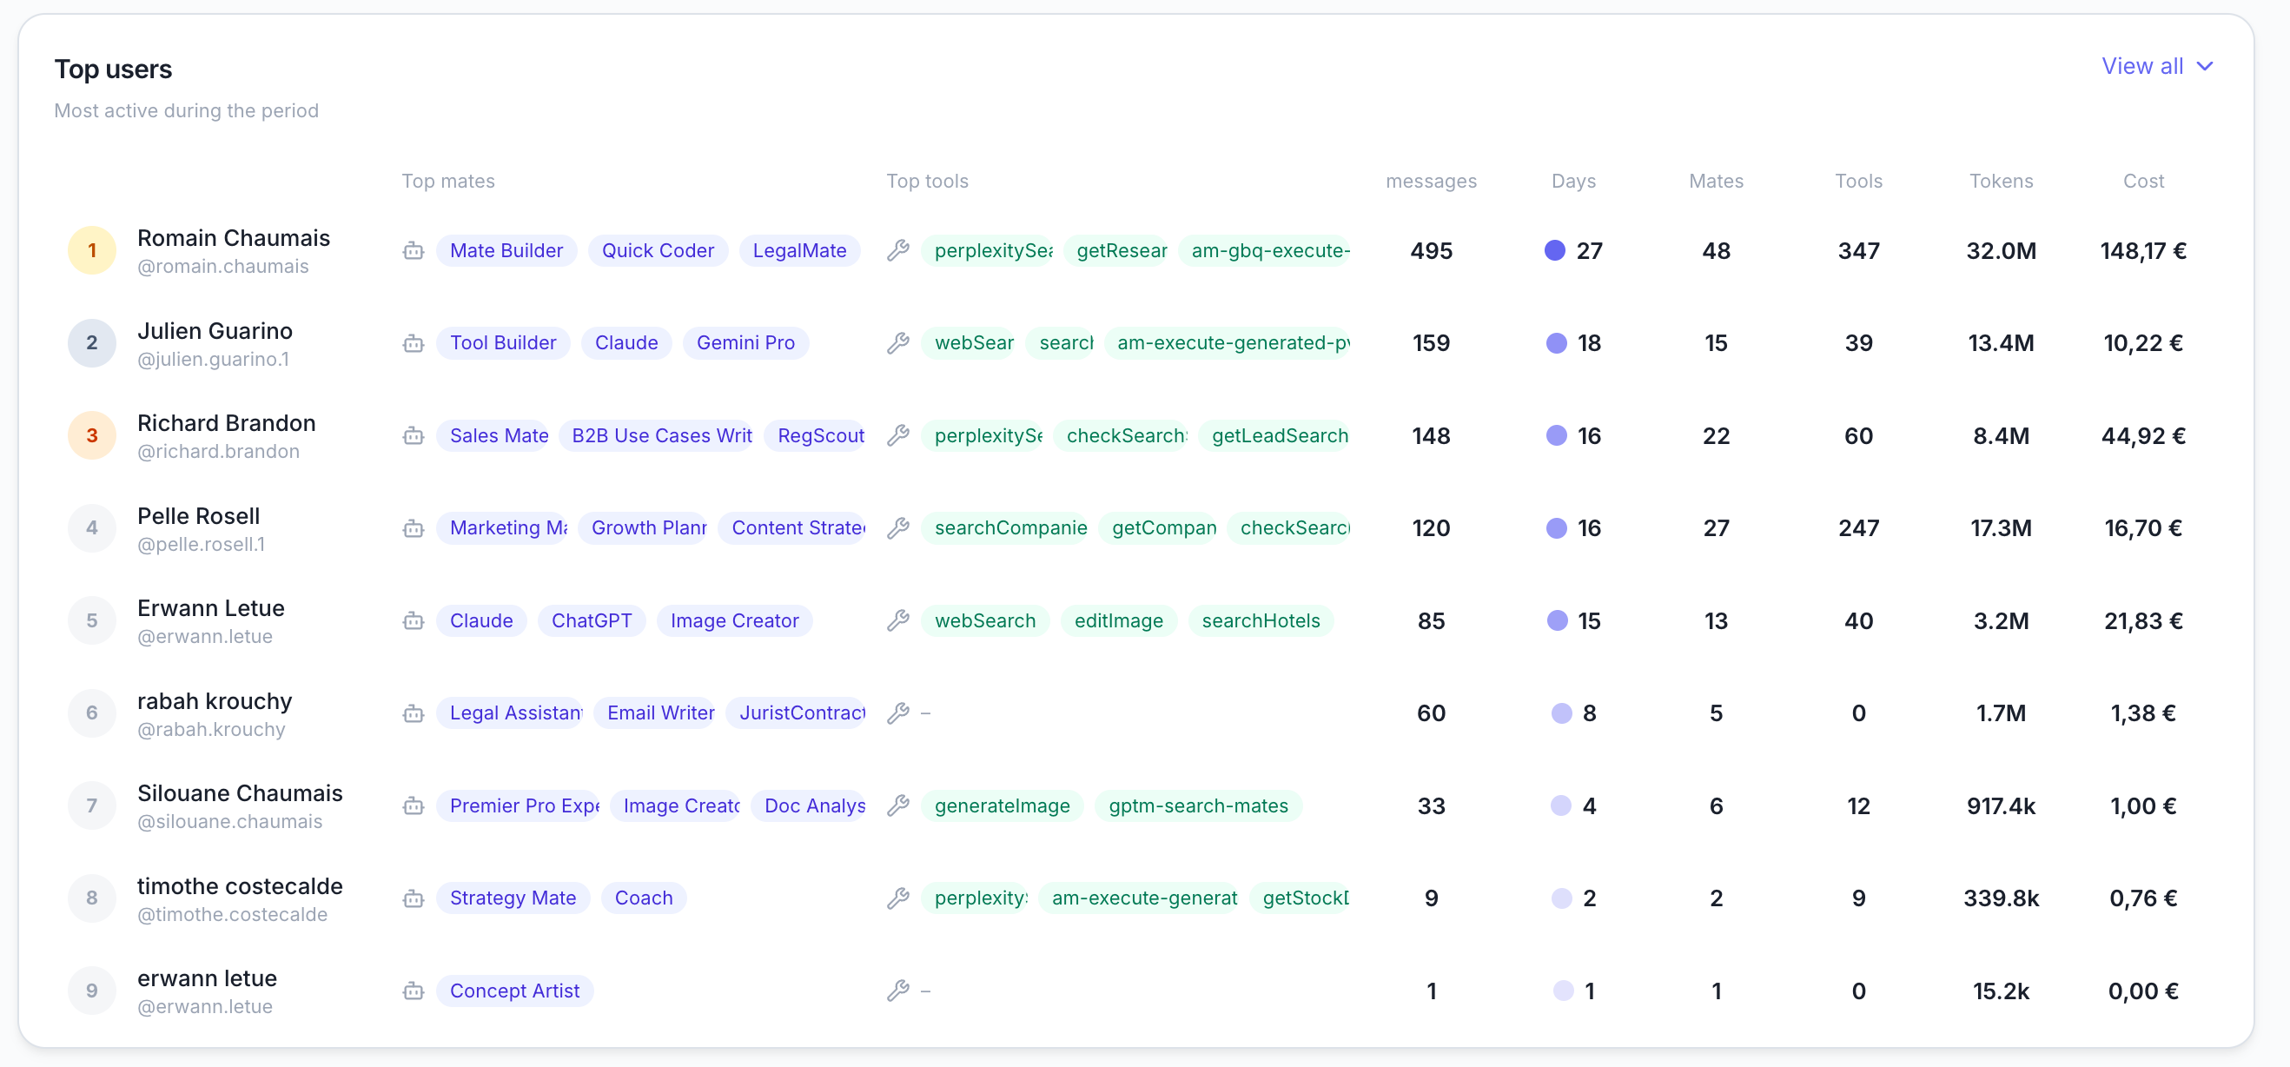Click the tools wrench icon in Julien Guarino row
The image size is (2290, 1067).
[x=898, y=343]
